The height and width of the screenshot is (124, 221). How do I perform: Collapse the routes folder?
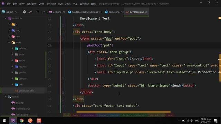(x=6, y=96)
